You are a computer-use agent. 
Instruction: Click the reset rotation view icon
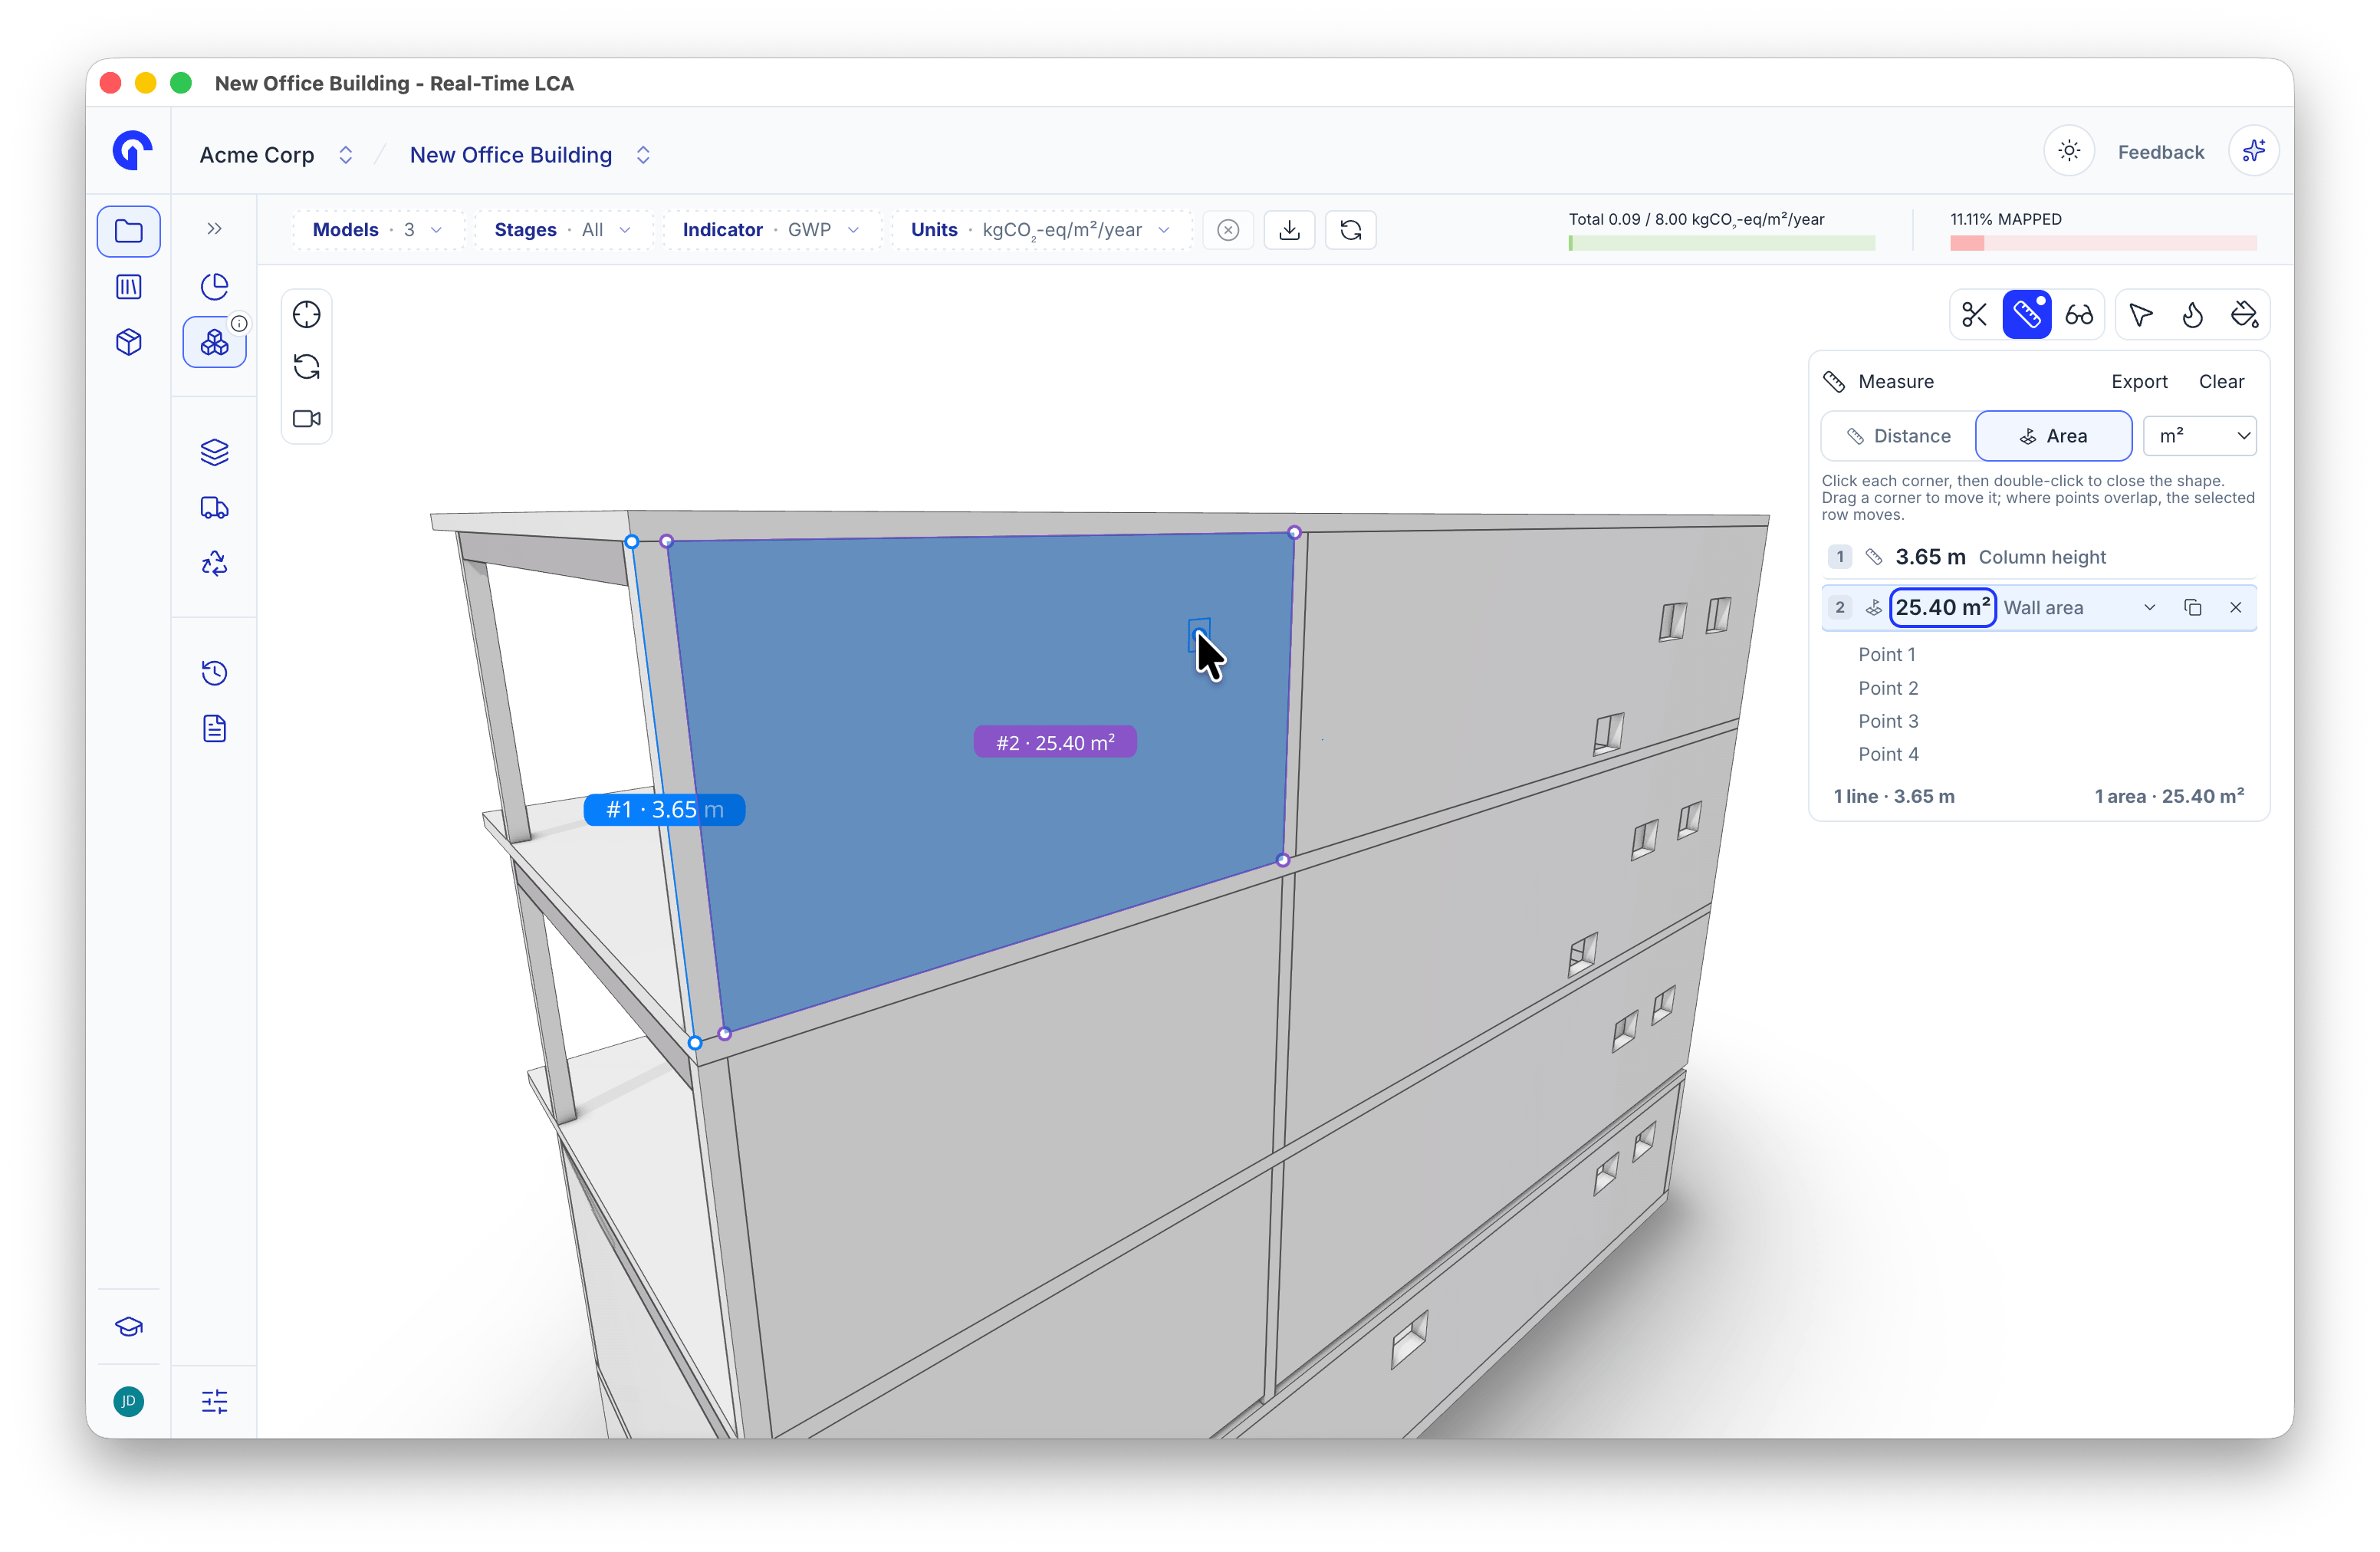[x=306, y=367]
